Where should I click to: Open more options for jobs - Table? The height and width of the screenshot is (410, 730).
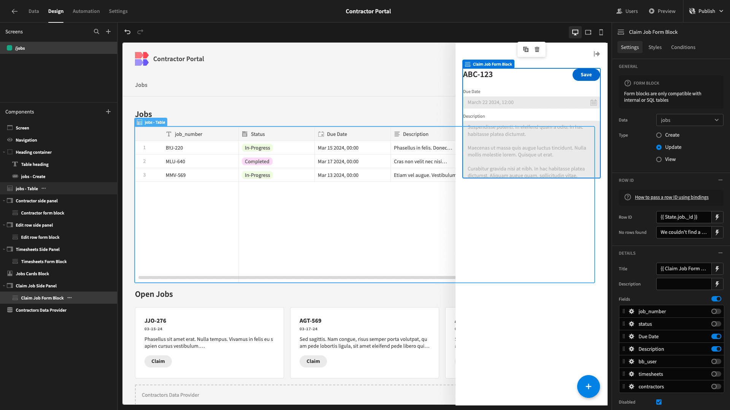(x=44, y=188)
